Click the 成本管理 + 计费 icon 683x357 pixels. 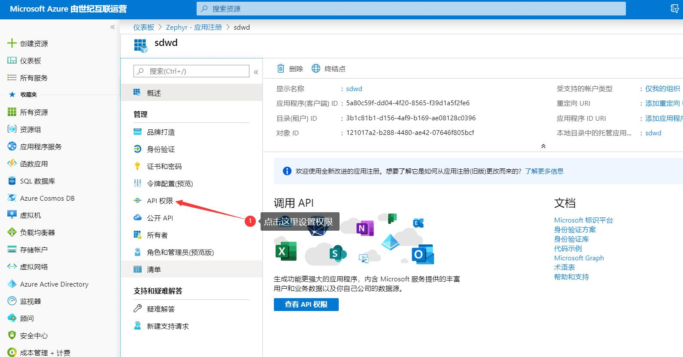pos(12,352)
